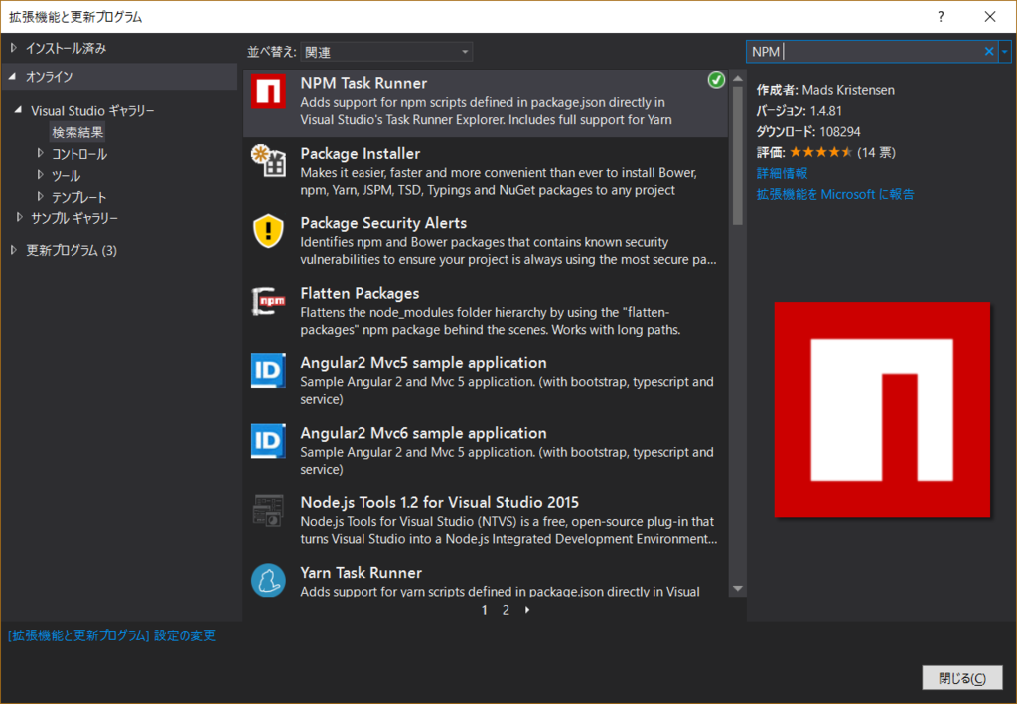Screen dimensions: 1017x704
Task: Click the scroll down arrow of results list
Action: click(738, 589)
